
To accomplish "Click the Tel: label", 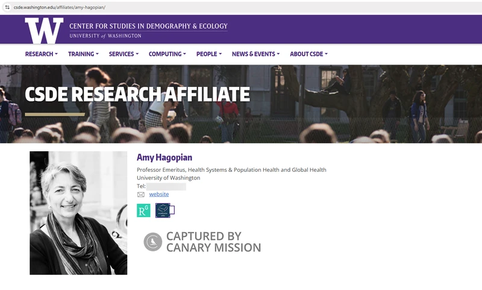I will [141, 186].
